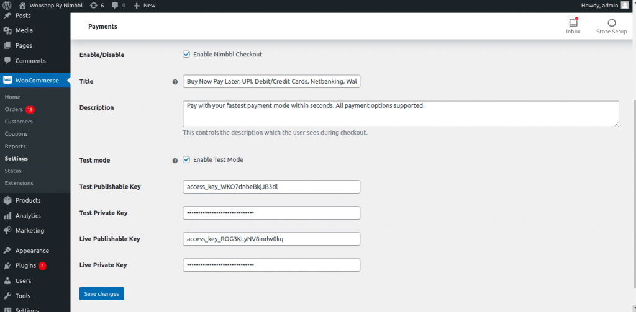Viewport: 636px width, 312px height.
Task: Click the Media icon in sidebar
Action: pos(7,30)
